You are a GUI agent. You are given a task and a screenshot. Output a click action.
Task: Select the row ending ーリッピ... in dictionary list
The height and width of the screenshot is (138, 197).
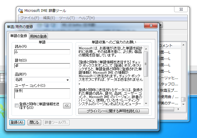tap(169, 78)
